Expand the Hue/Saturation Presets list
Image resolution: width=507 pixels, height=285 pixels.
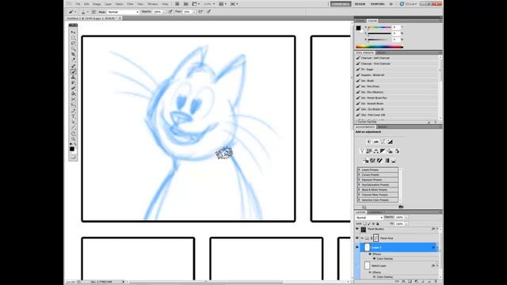tap(359, 184)
